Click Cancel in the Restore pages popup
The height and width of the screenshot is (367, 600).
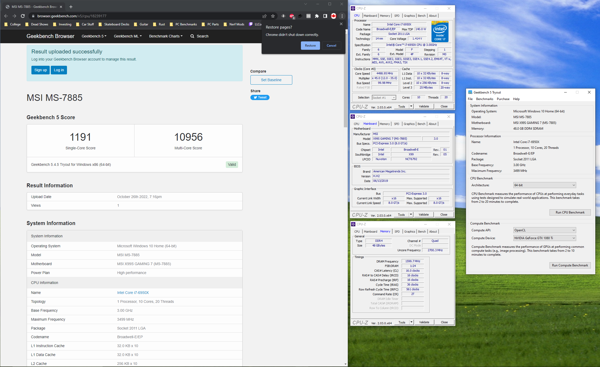tap(332, 46)
